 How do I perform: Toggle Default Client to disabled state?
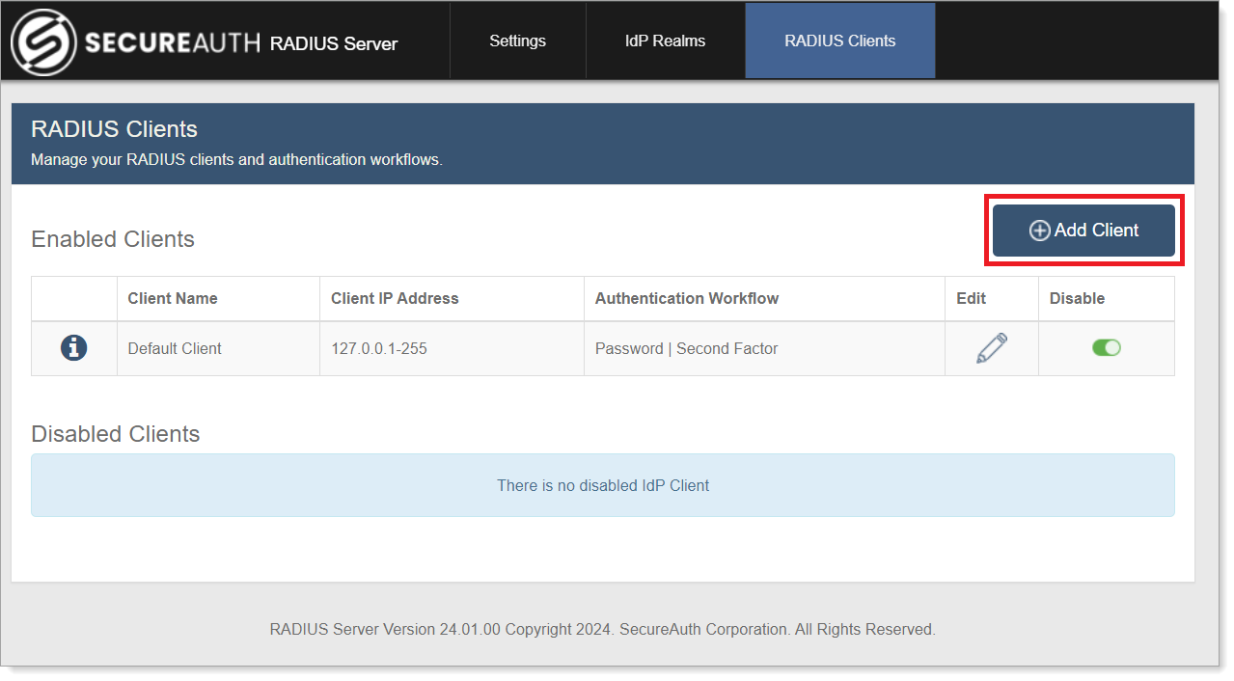pos(1106,347)
